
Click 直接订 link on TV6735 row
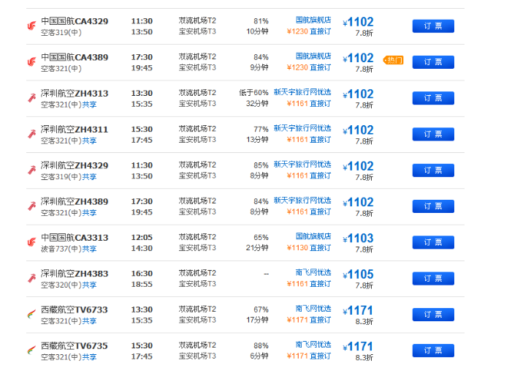321,356
